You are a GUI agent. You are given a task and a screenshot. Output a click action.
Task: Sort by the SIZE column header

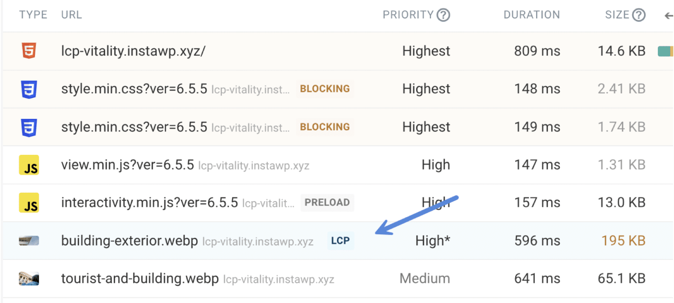[619, 15]
